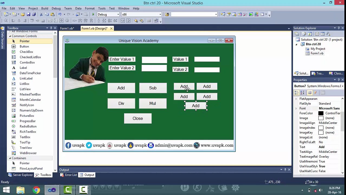This screenshot has width=346, height=195.
Task: Click the text box beside Value 2 label
Action: point(207,70)
